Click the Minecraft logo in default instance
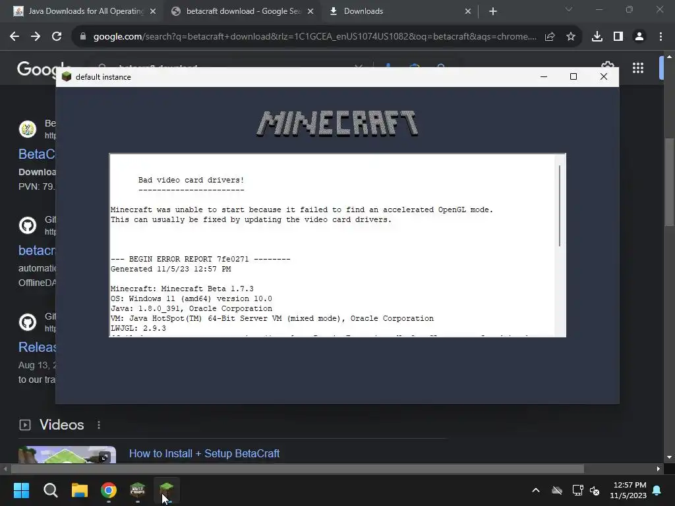Screen dimensions: 675x506 [337, 123]
